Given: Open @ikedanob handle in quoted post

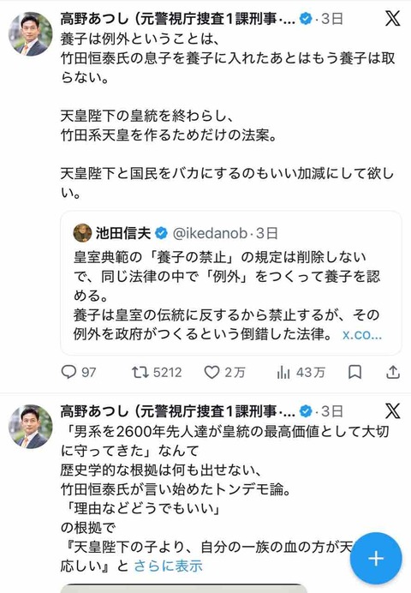Looking at the screenshot, I should [x=210, y=233].
